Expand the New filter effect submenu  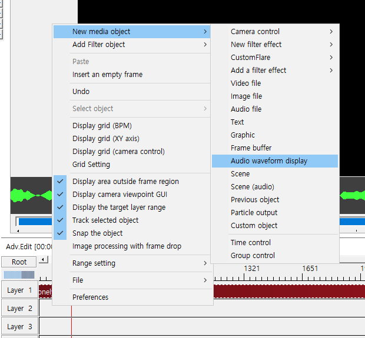(x=275, y=45)
